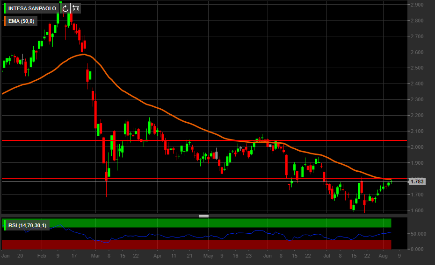Open the RSI (14,70,30,1) indicator label
This screenshot has width=435, height=265.
[27, 226]
